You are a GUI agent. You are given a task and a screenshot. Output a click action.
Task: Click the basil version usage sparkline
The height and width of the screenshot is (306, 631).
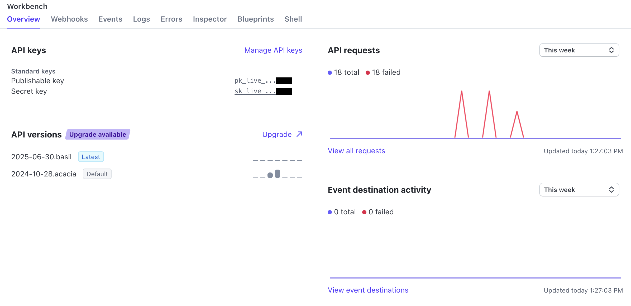(x=277, y=160)
